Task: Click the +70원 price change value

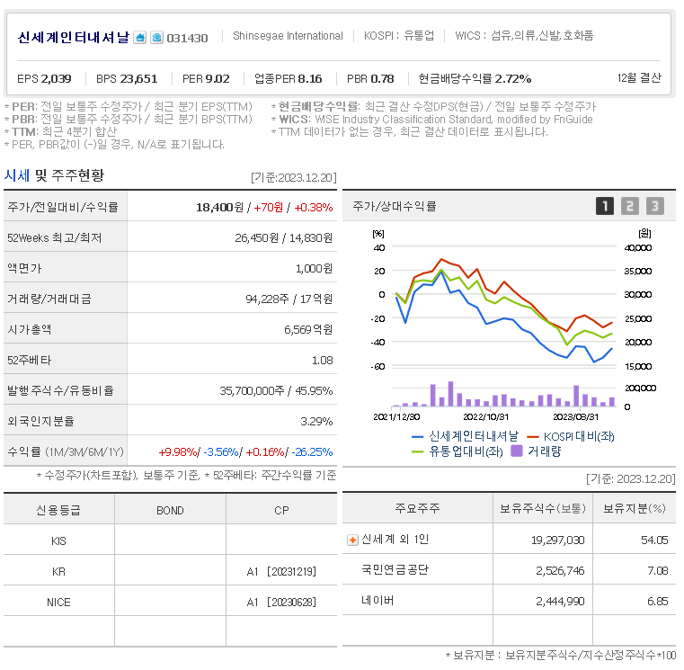Action: tap(268, 208)
